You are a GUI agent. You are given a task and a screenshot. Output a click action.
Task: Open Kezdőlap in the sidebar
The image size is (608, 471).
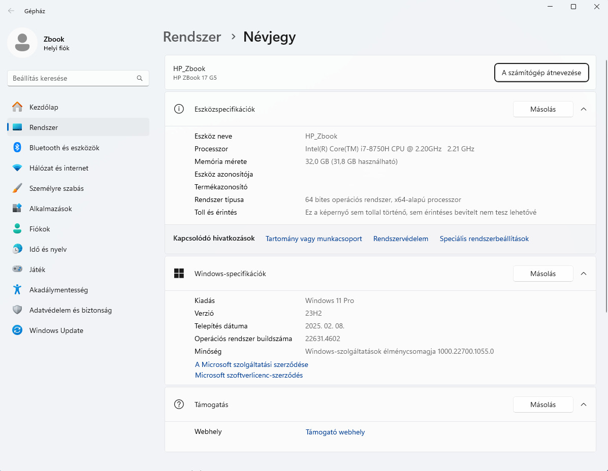click(x=78, y=107)
